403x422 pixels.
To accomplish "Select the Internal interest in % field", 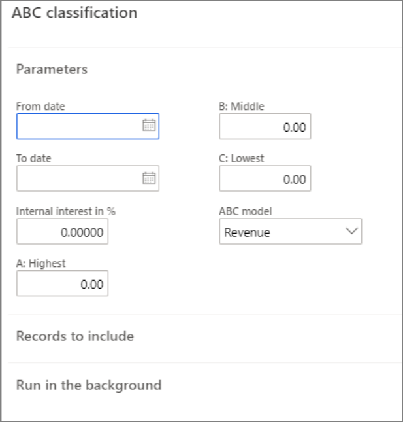I will (x=62, y=232).
